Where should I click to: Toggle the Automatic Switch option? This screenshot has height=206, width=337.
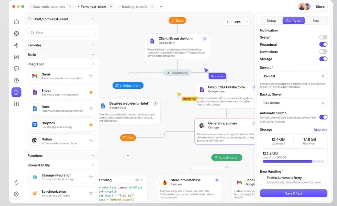[323, 117]
